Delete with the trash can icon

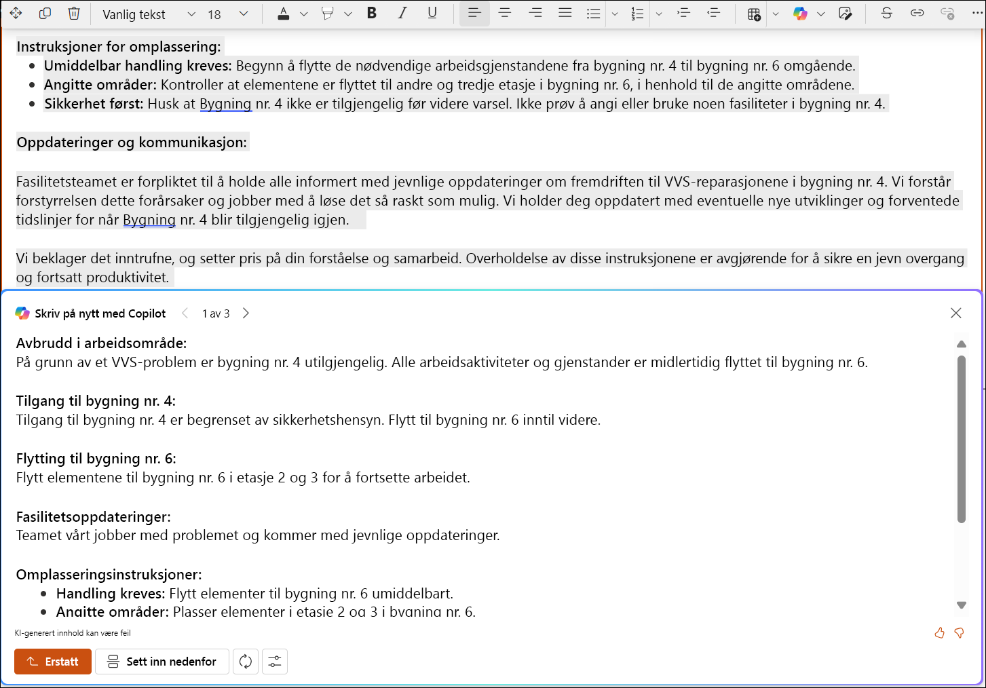pyautogui.click(x=74, y=14)
